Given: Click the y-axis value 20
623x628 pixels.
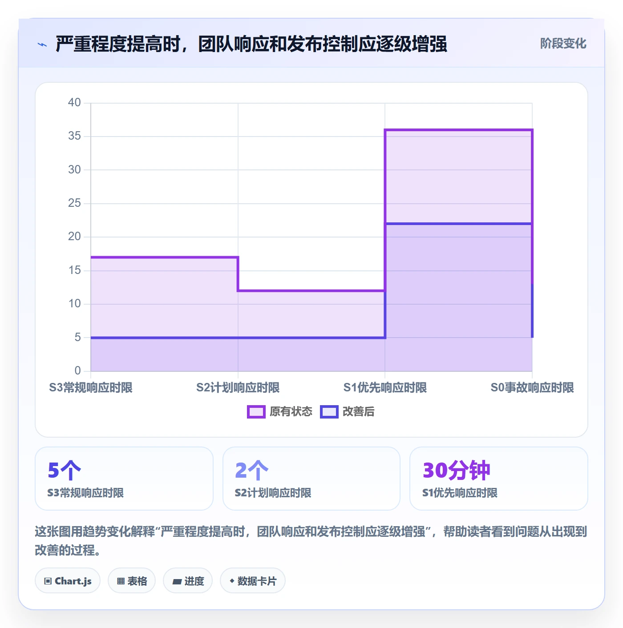Looking at the screenshot, I should tap(74, 237).
